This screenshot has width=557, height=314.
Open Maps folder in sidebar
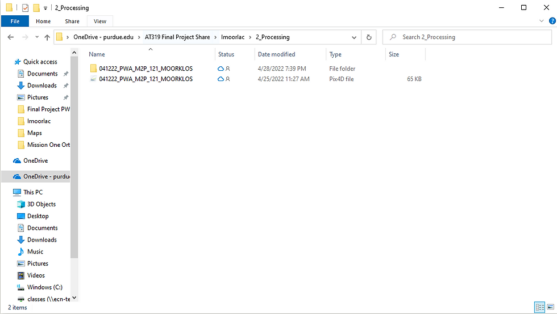click(35, 133)
